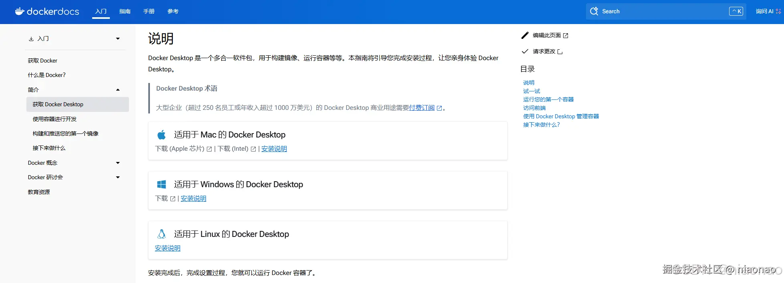
Task: Open the 参考 top navigation tab
Action: 173,11
